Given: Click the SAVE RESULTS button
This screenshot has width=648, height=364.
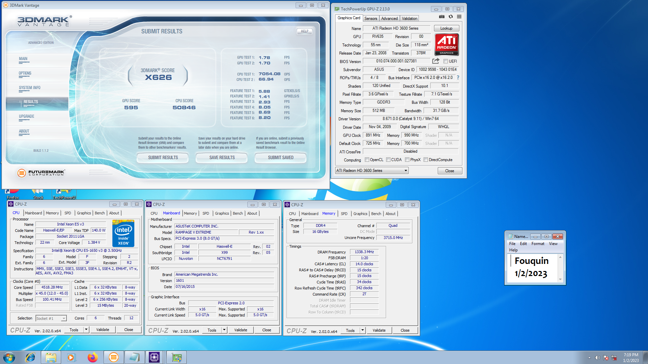Looking at the screenshot, I should click(222, 157).
